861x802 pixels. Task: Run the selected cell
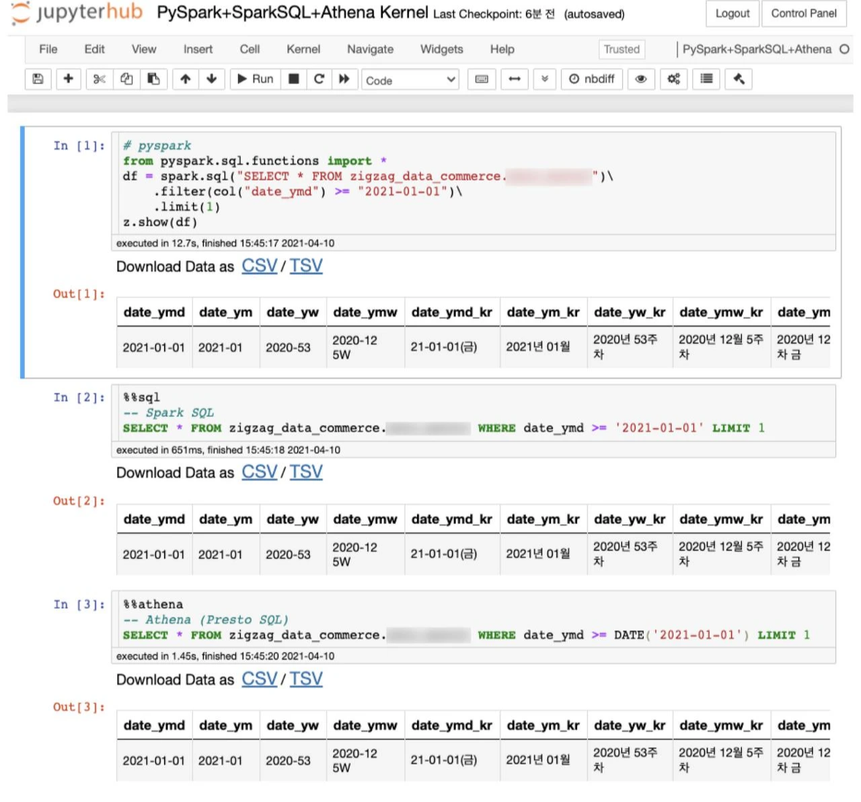[256, 79]
